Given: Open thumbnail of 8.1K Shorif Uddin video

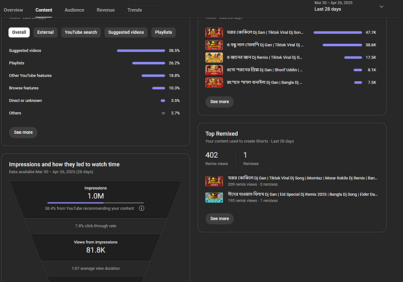Looking at the screenshot, I should click(214, 70).
